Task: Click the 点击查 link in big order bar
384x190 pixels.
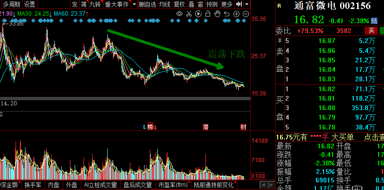Action: tap(374, 138)
